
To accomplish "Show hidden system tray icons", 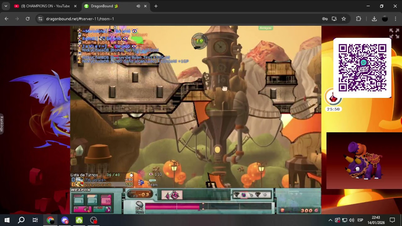I will click(330, 220).
